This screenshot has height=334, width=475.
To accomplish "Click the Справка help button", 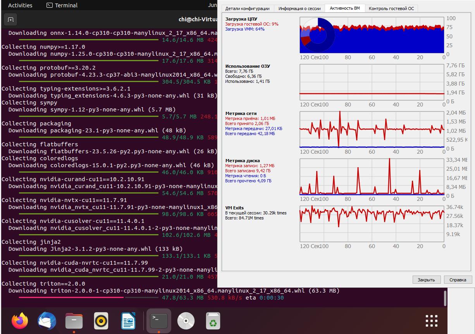I will 458,280.
